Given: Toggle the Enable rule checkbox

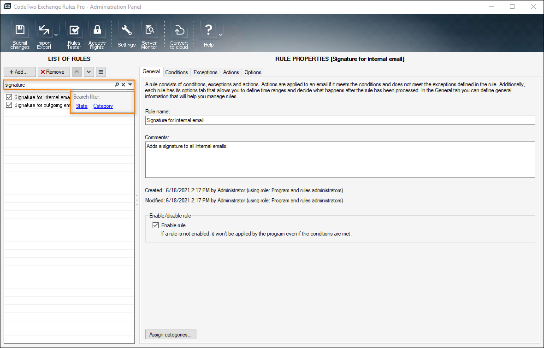Looking at the screenshot, I should [x=156, y=225].
